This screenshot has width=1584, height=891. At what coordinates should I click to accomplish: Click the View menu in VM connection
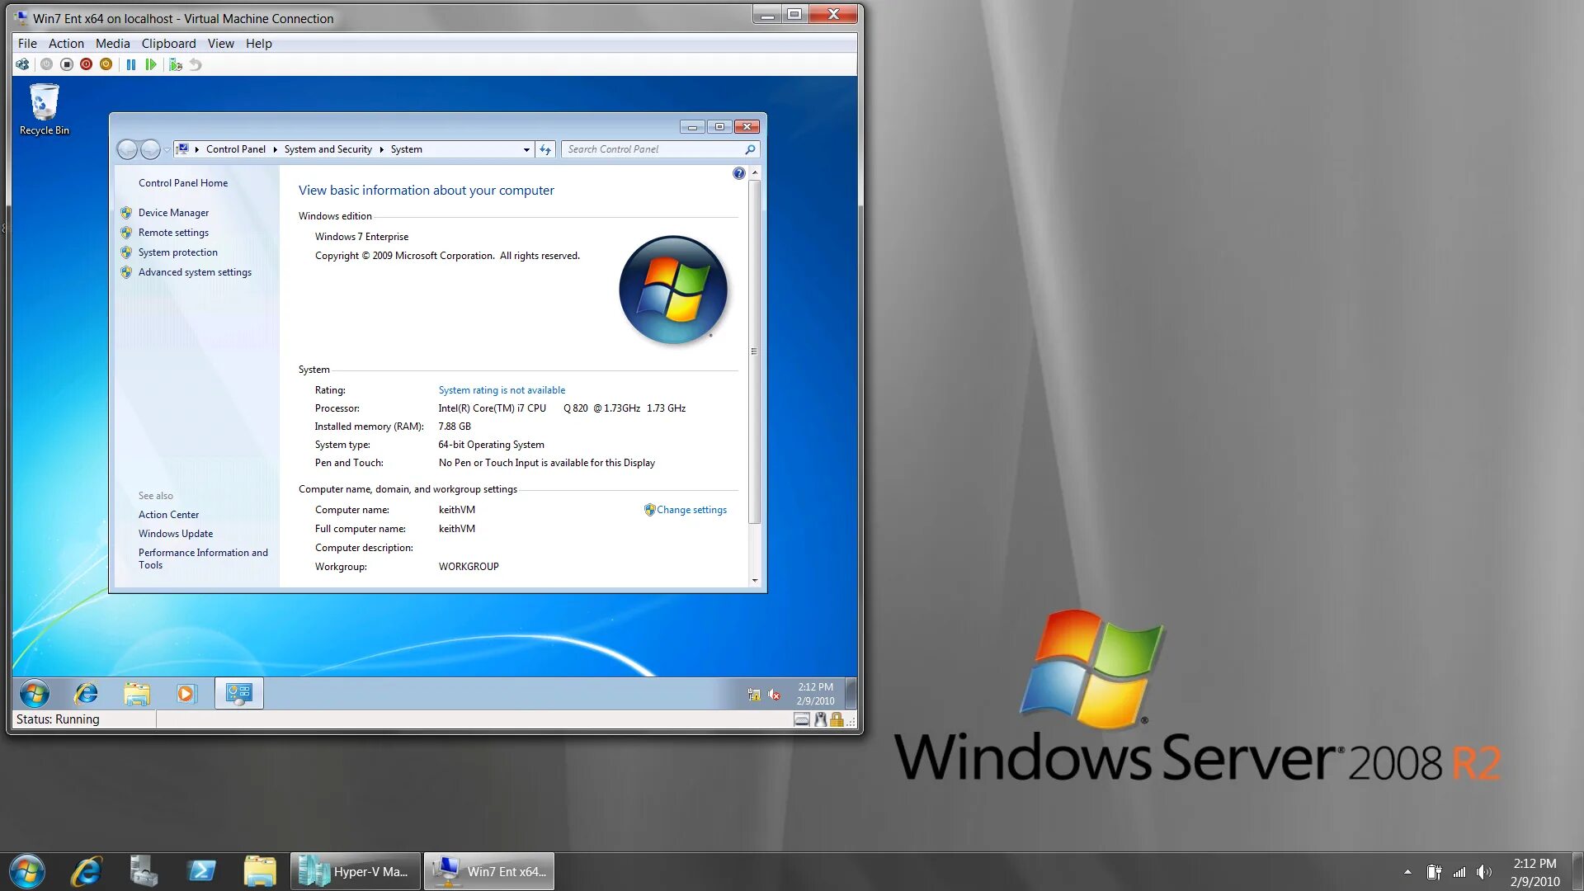click(x=219, y=44)
